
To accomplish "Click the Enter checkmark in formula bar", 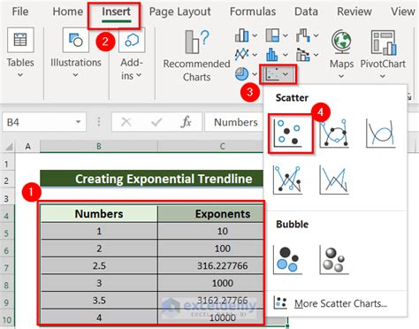I will pyautogui.click(x=156, y=122).
